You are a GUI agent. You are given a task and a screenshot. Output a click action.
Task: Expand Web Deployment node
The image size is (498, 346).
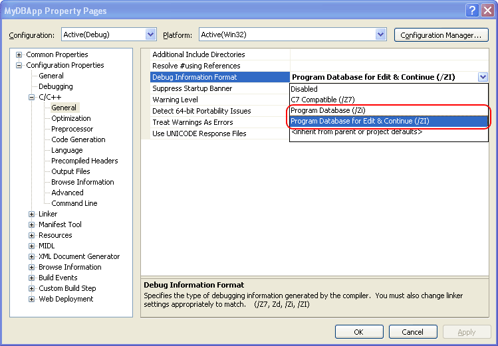31,299
